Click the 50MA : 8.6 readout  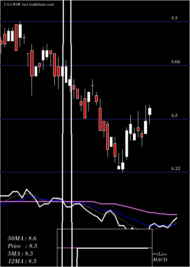click(22, 238)
